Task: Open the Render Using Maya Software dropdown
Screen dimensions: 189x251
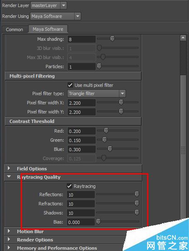Action: pos(56,16)
